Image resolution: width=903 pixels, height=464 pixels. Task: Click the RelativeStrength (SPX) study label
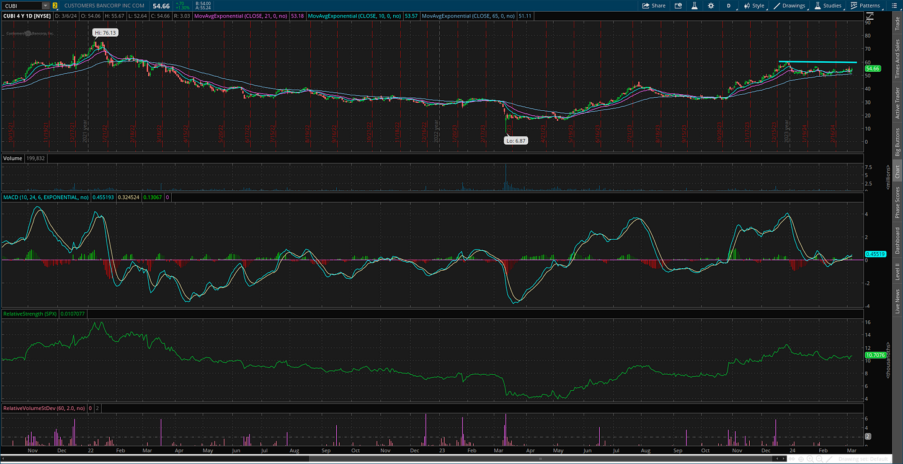[30, 314]
